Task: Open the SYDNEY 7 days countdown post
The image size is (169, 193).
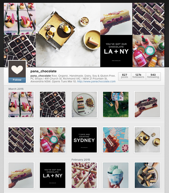Action: pos(84,140)
